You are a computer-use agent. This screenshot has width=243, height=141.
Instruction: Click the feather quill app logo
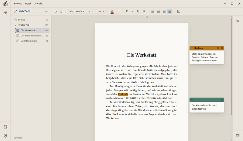tap(5, 4)
